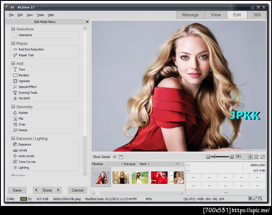Switch to View mode tab

(x=216, y=15)
